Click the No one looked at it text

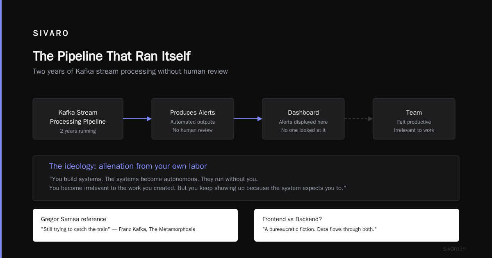tap(303, 130)
